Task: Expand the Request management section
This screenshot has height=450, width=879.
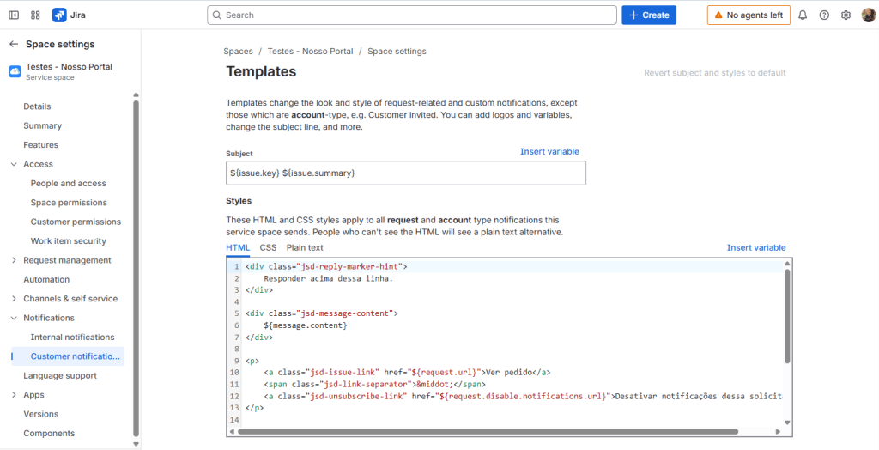Action: click(x=14, y=260)
